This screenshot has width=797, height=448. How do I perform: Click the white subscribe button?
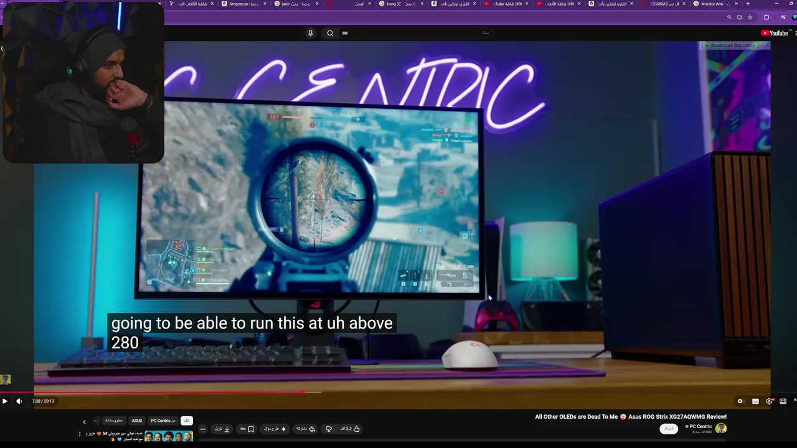point(669,429)
